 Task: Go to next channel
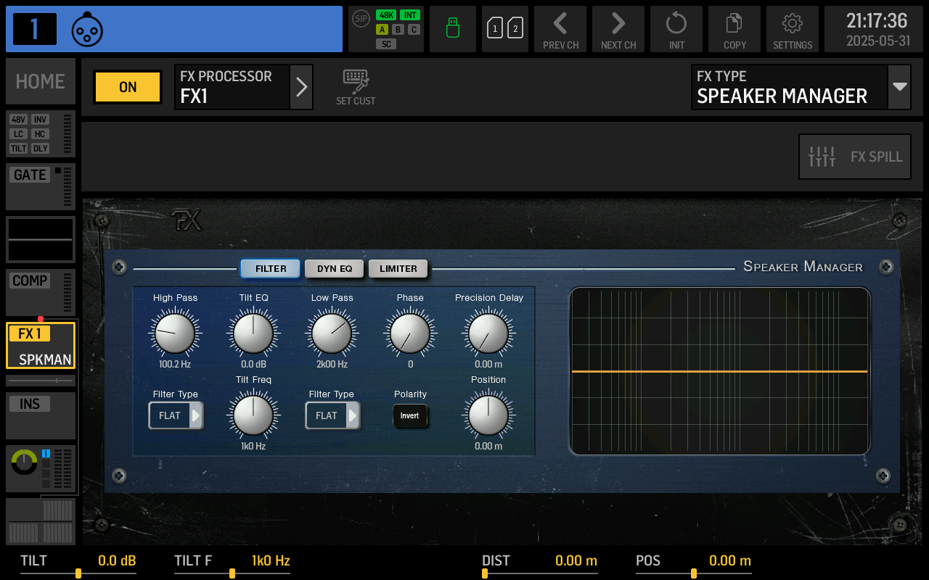point(618,29)
